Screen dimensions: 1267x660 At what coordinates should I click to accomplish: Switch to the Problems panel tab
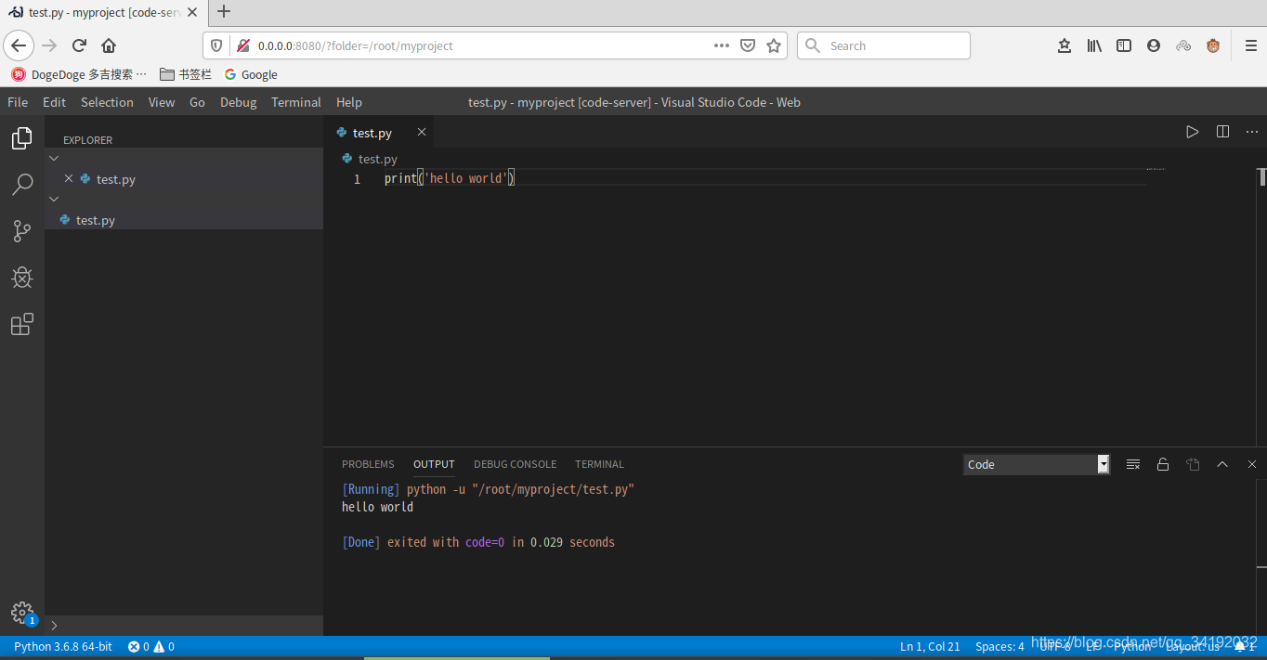pos(368,464)
